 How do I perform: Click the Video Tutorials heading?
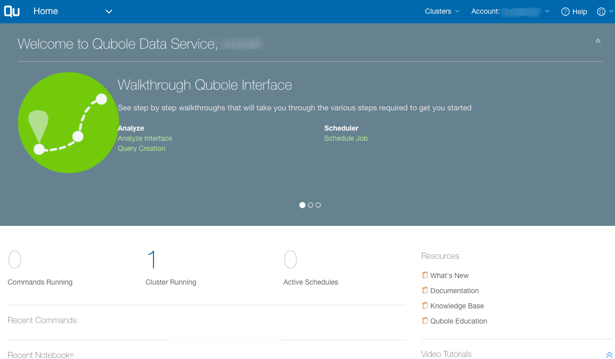point(446,354)
